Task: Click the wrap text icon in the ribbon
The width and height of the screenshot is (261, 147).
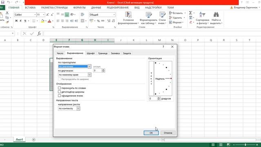Action: (82, 15)
